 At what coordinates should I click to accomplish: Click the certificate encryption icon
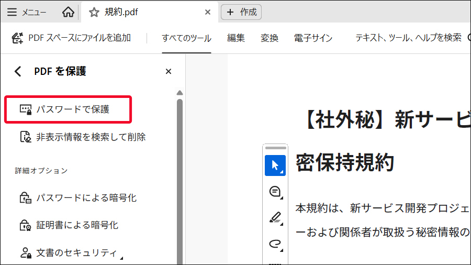coord(26,225)
